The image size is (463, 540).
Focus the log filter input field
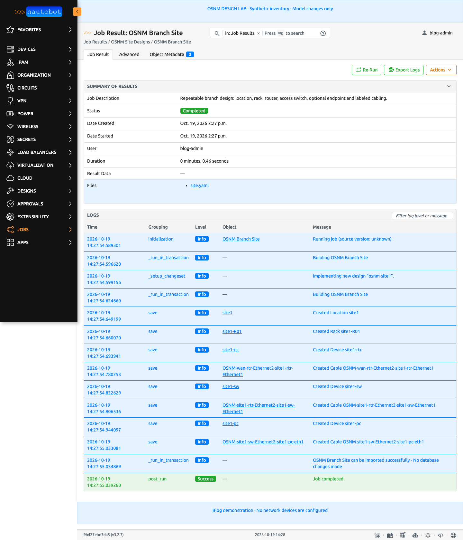pyautogui.click(x=422, y=216)
